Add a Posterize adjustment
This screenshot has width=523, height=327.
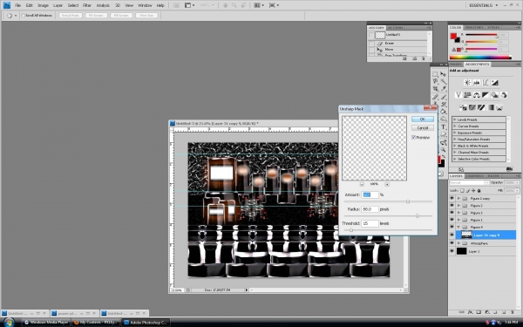click(x=472, y=107)
